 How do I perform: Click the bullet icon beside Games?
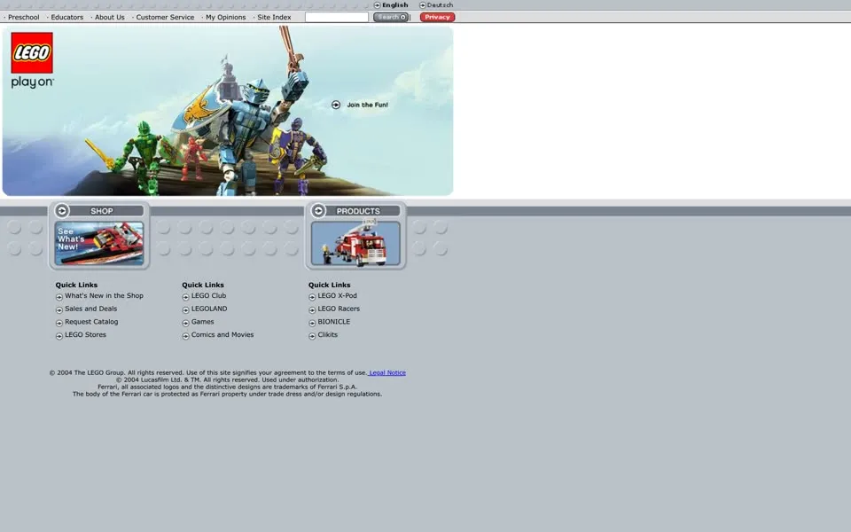(185, 323)
